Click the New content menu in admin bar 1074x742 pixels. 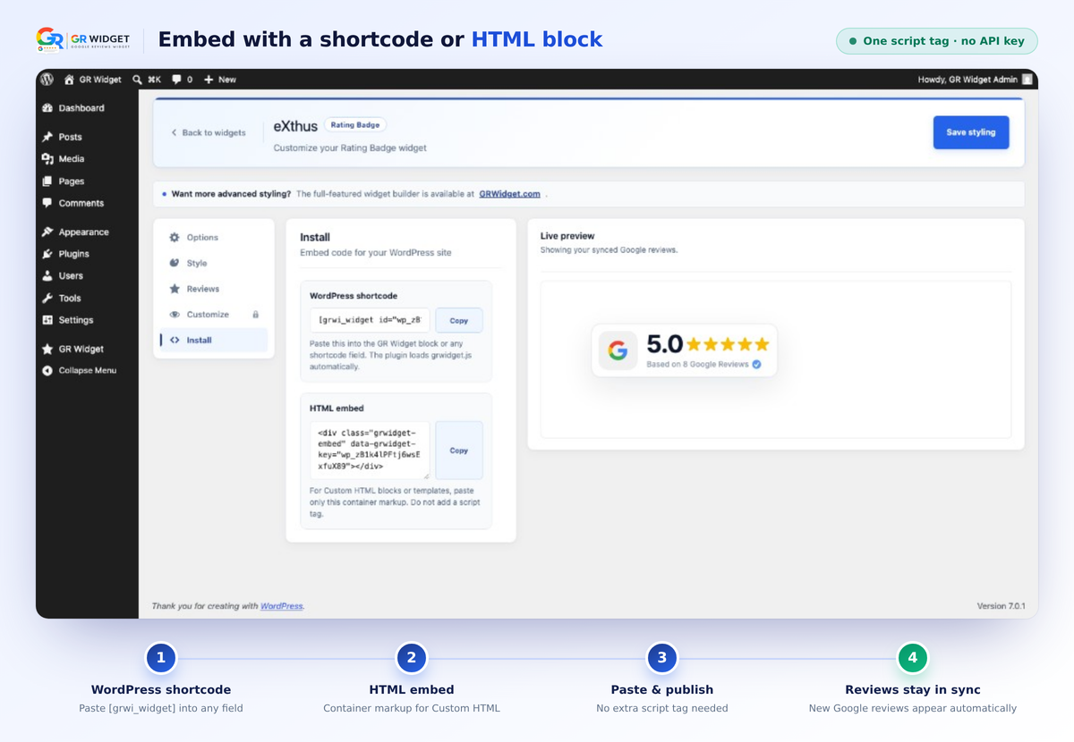click(x=220, y=80)
